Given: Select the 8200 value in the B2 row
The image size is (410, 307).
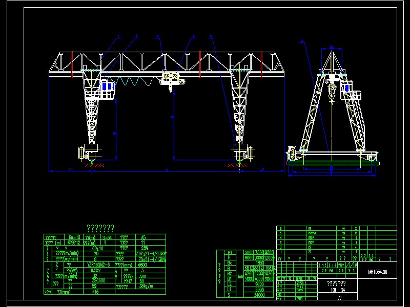Looking at the screenshot, I should [x=259, y=273].
